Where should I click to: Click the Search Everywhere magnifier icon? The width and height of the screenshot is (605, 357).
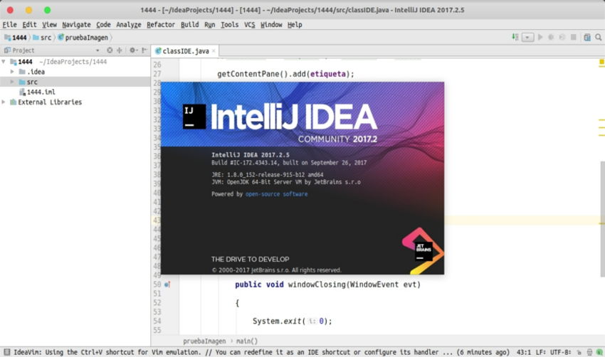coord(599,38)
